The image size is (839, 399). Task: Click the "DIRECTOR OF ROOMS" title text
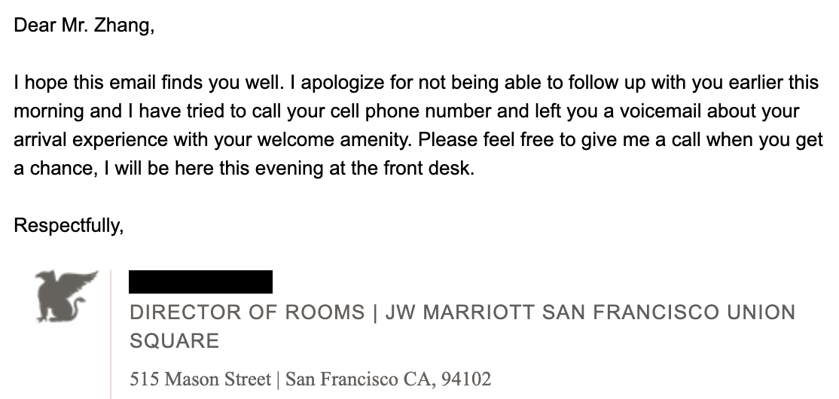248,312
